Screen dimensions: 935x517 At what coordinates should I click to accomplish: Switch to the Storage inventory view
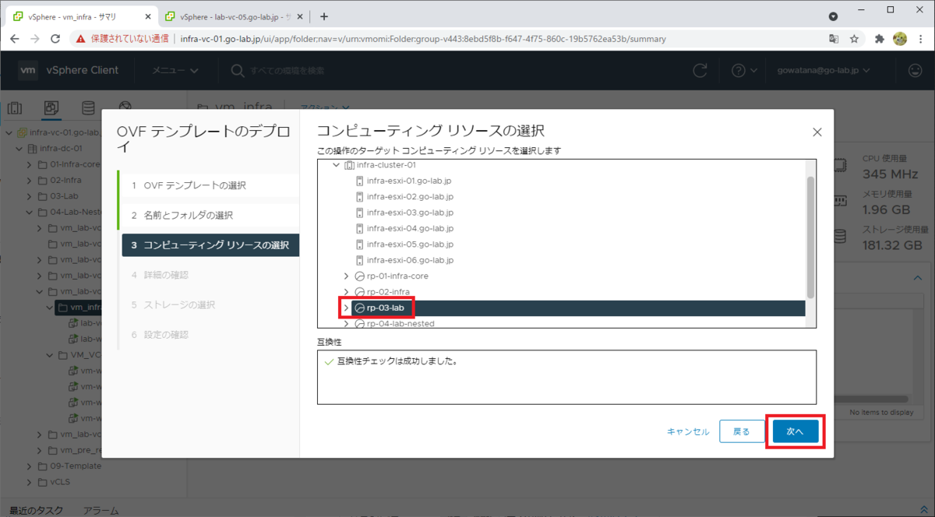88,107
